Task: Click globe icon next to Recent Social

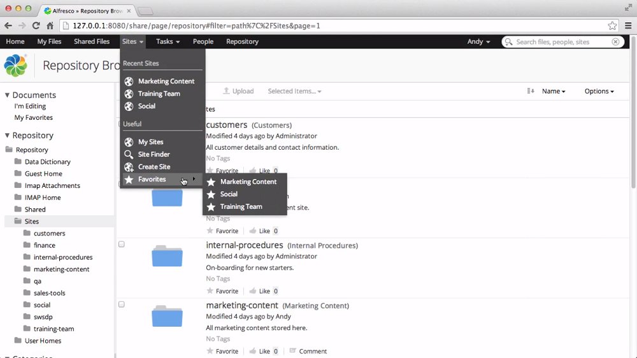Action: (129, 106)
